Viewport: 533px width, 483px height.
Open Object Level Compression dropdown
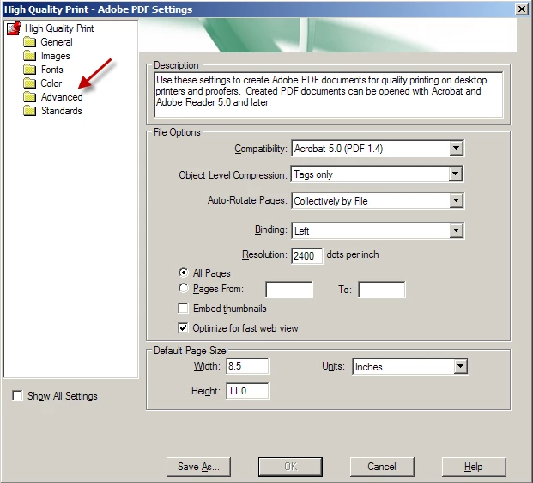[x=378, y=174]
